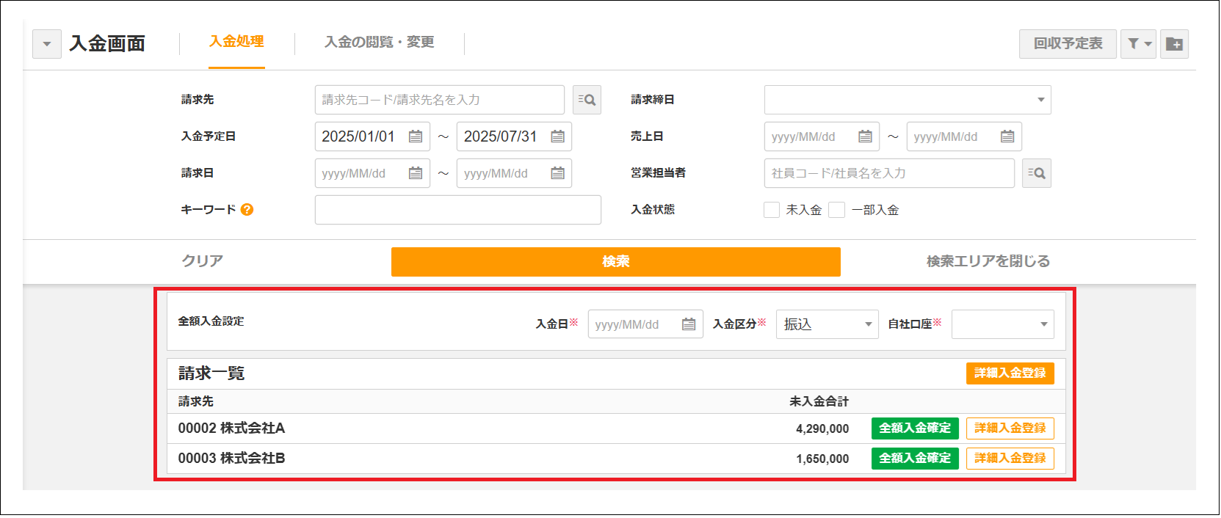The image size is (1221, 518).
Task: Open the 入金区分 dropdown showing 振込
Action: point(827,324)
